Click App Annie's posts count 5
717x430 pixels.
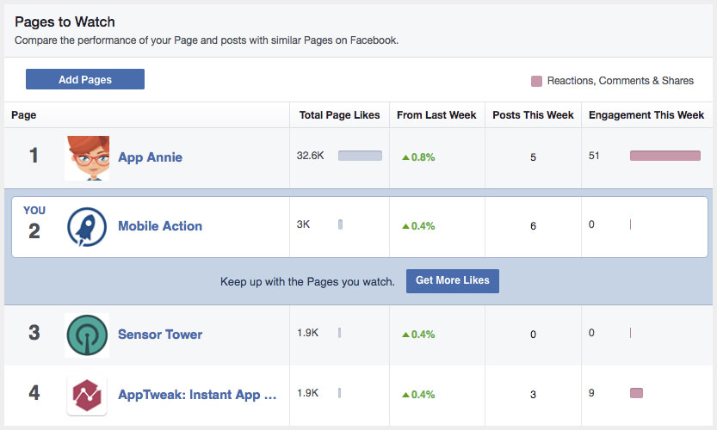coord(533,157)
